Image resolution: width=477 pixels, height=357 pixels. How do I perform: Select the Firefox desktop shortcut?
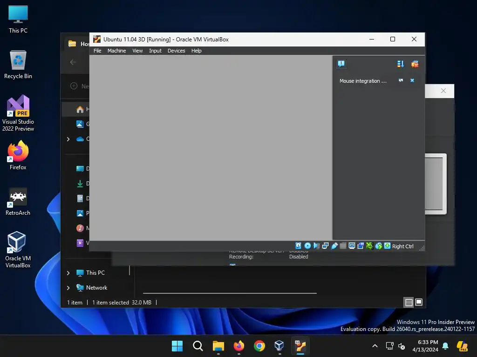(x=18, y=155)
